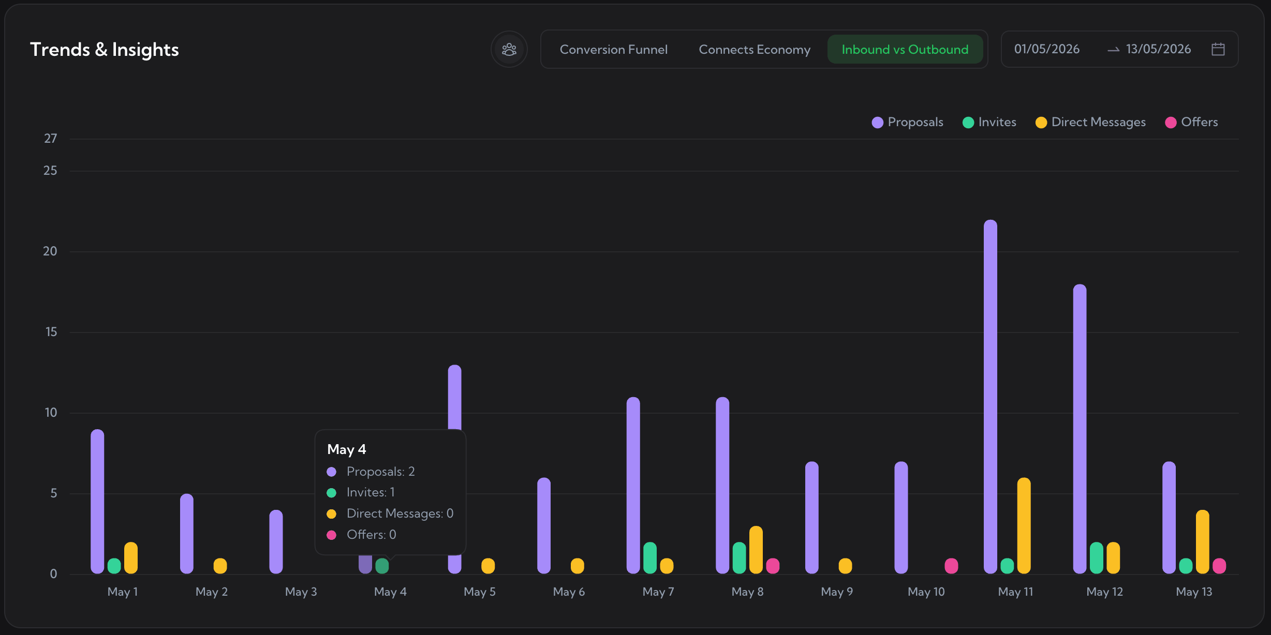Click the May 7 yellow Direct Messages bar
This screenshot has height=635, width=1271.
point(667,566)
